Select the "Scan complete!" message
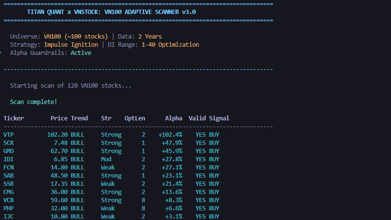Screen dimensions: 391x220 (34, 102)
